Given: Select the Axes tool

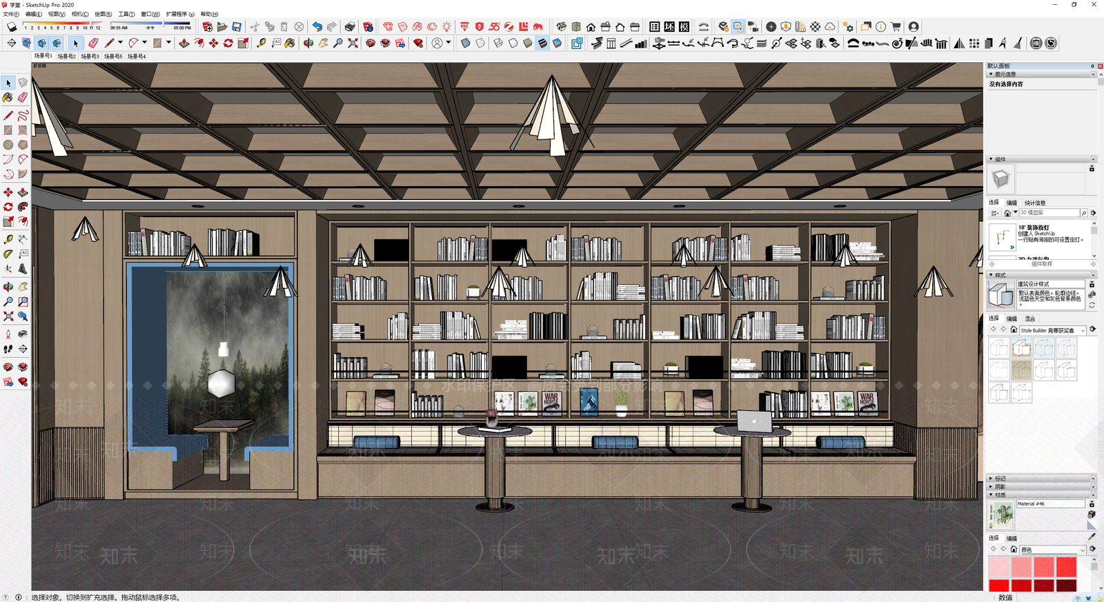Looking at the screenshot, I should [8, 269].
